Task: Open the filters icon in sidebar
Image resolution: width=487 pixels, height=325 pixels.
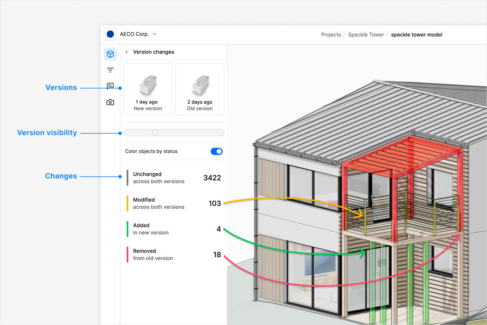Action: point(110,70)
